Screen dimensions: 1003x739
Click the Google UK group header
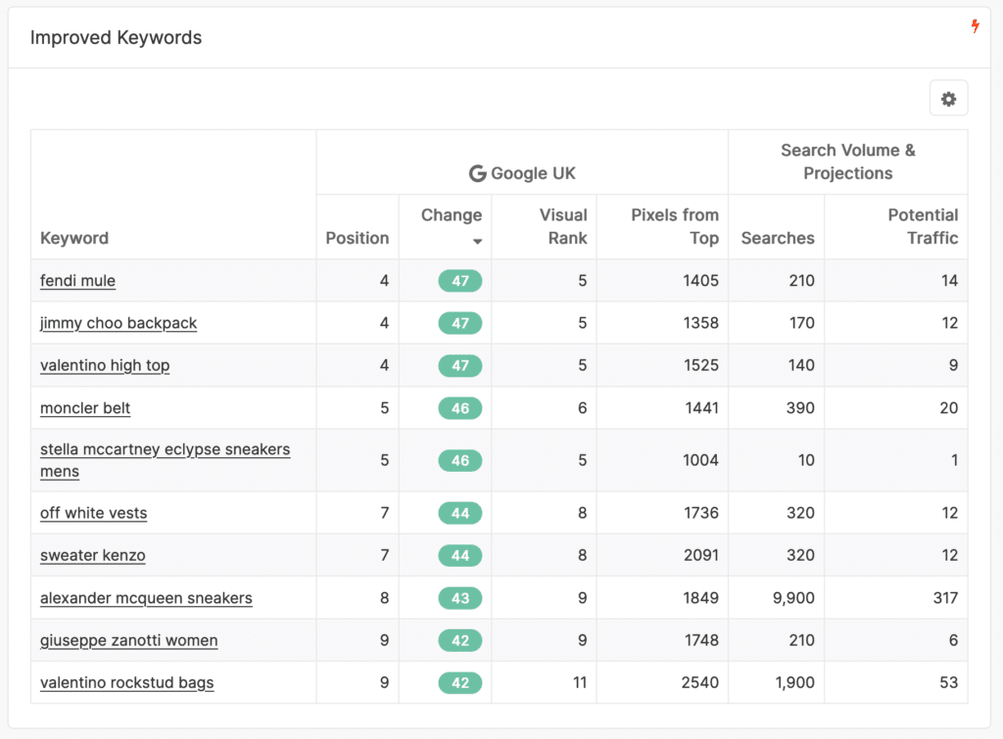point(522,173)
